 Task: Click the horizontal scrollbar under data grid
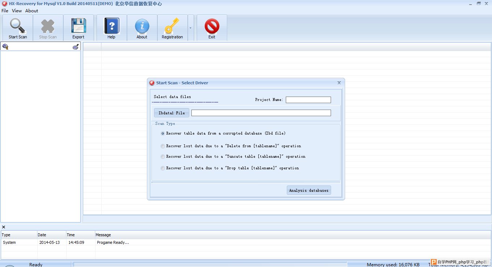[x=287, y=219]
